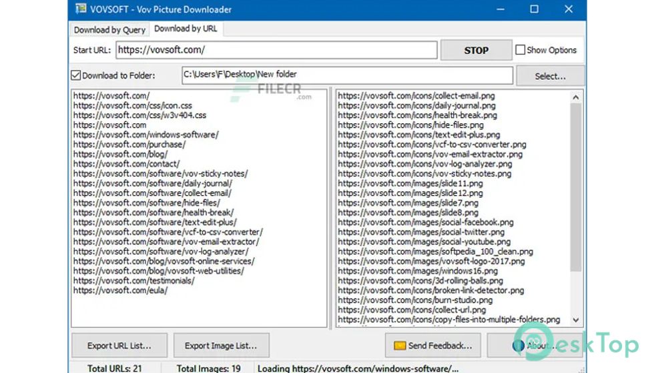This screenshot has height=373, width=654.
Task: Click the envelope icon on Send Feedback
Action: pyautogui.click(x=400, y=346)
